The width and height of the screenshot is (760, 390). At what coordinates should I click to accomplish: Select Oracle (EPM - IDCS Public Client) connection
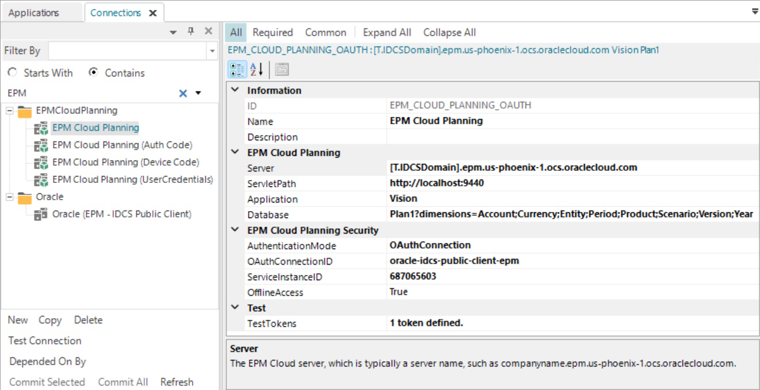point(121,215)
